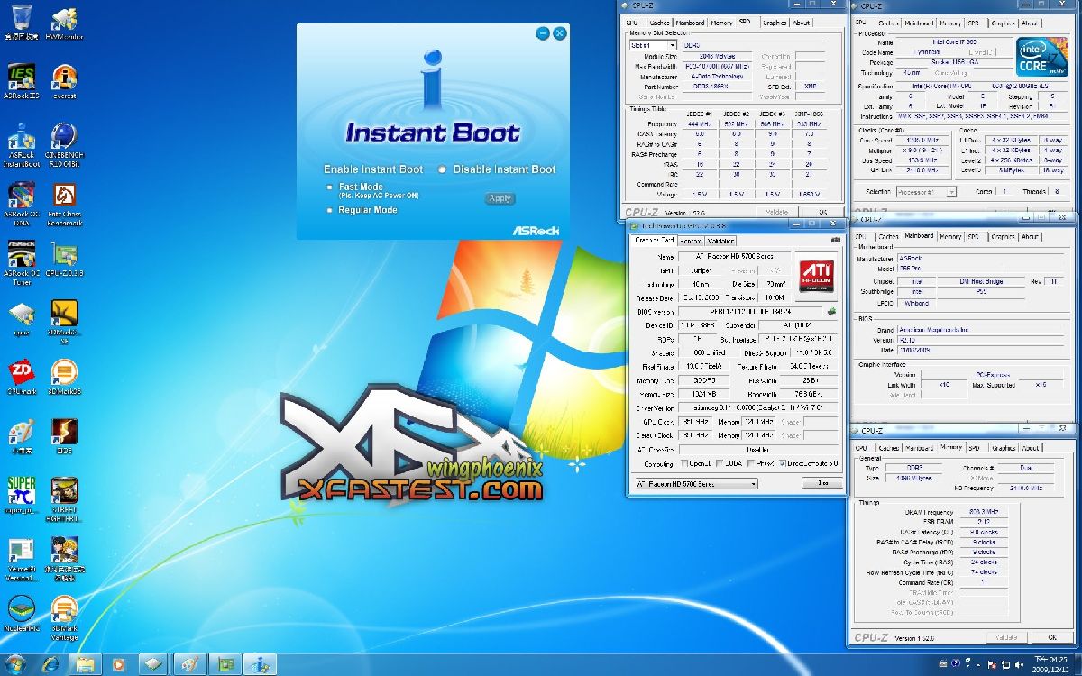The image size is (1082, 676).
Task: Open Caches tab in the CPU-Z SPD window
Action: pos(659,23)
